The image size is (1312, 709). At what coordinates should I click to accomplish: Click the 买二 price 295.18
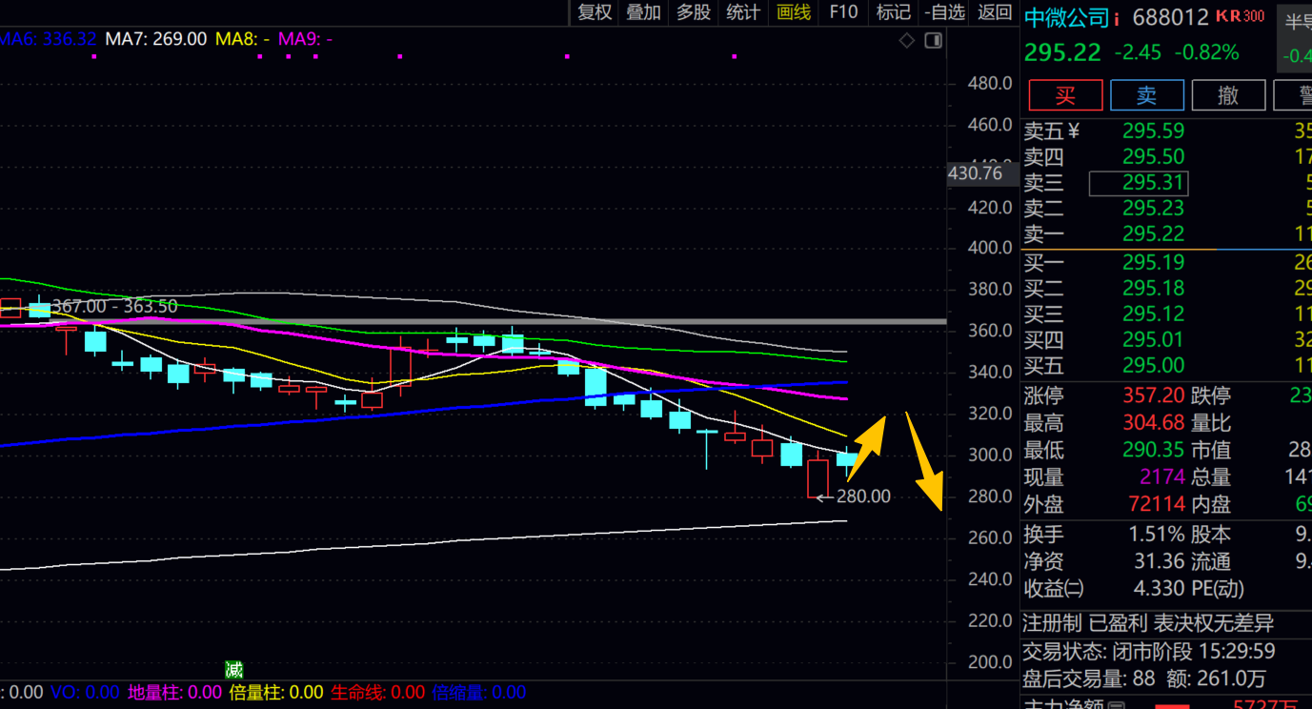[x=1153, y=289]
